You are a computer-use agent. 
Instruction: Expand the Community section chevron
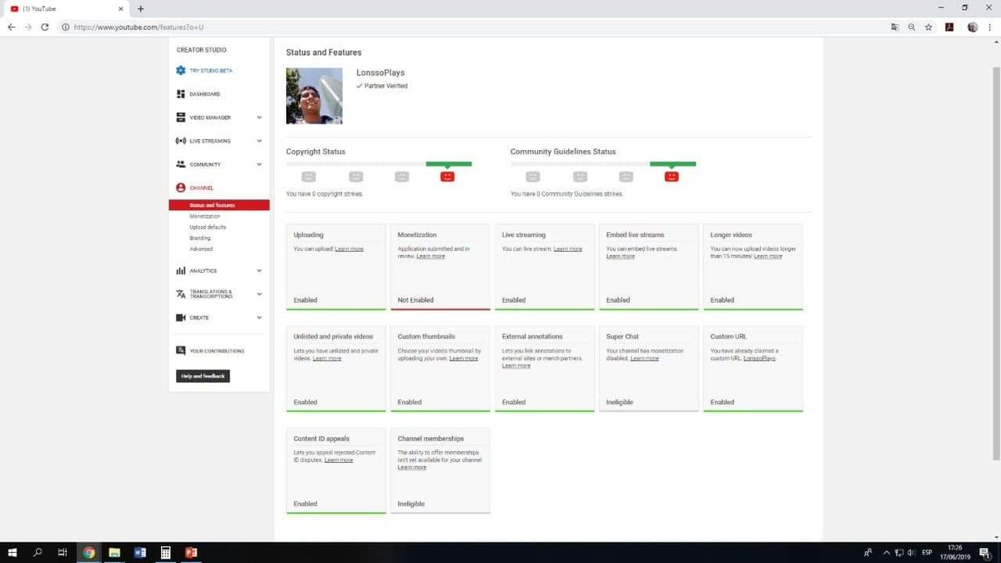(x=259, y=164)
